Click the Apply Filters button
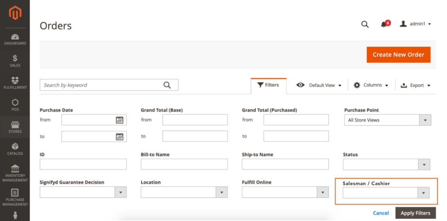Image resolution: width=447 pixels, height=221 pixels. click(416, 213)
